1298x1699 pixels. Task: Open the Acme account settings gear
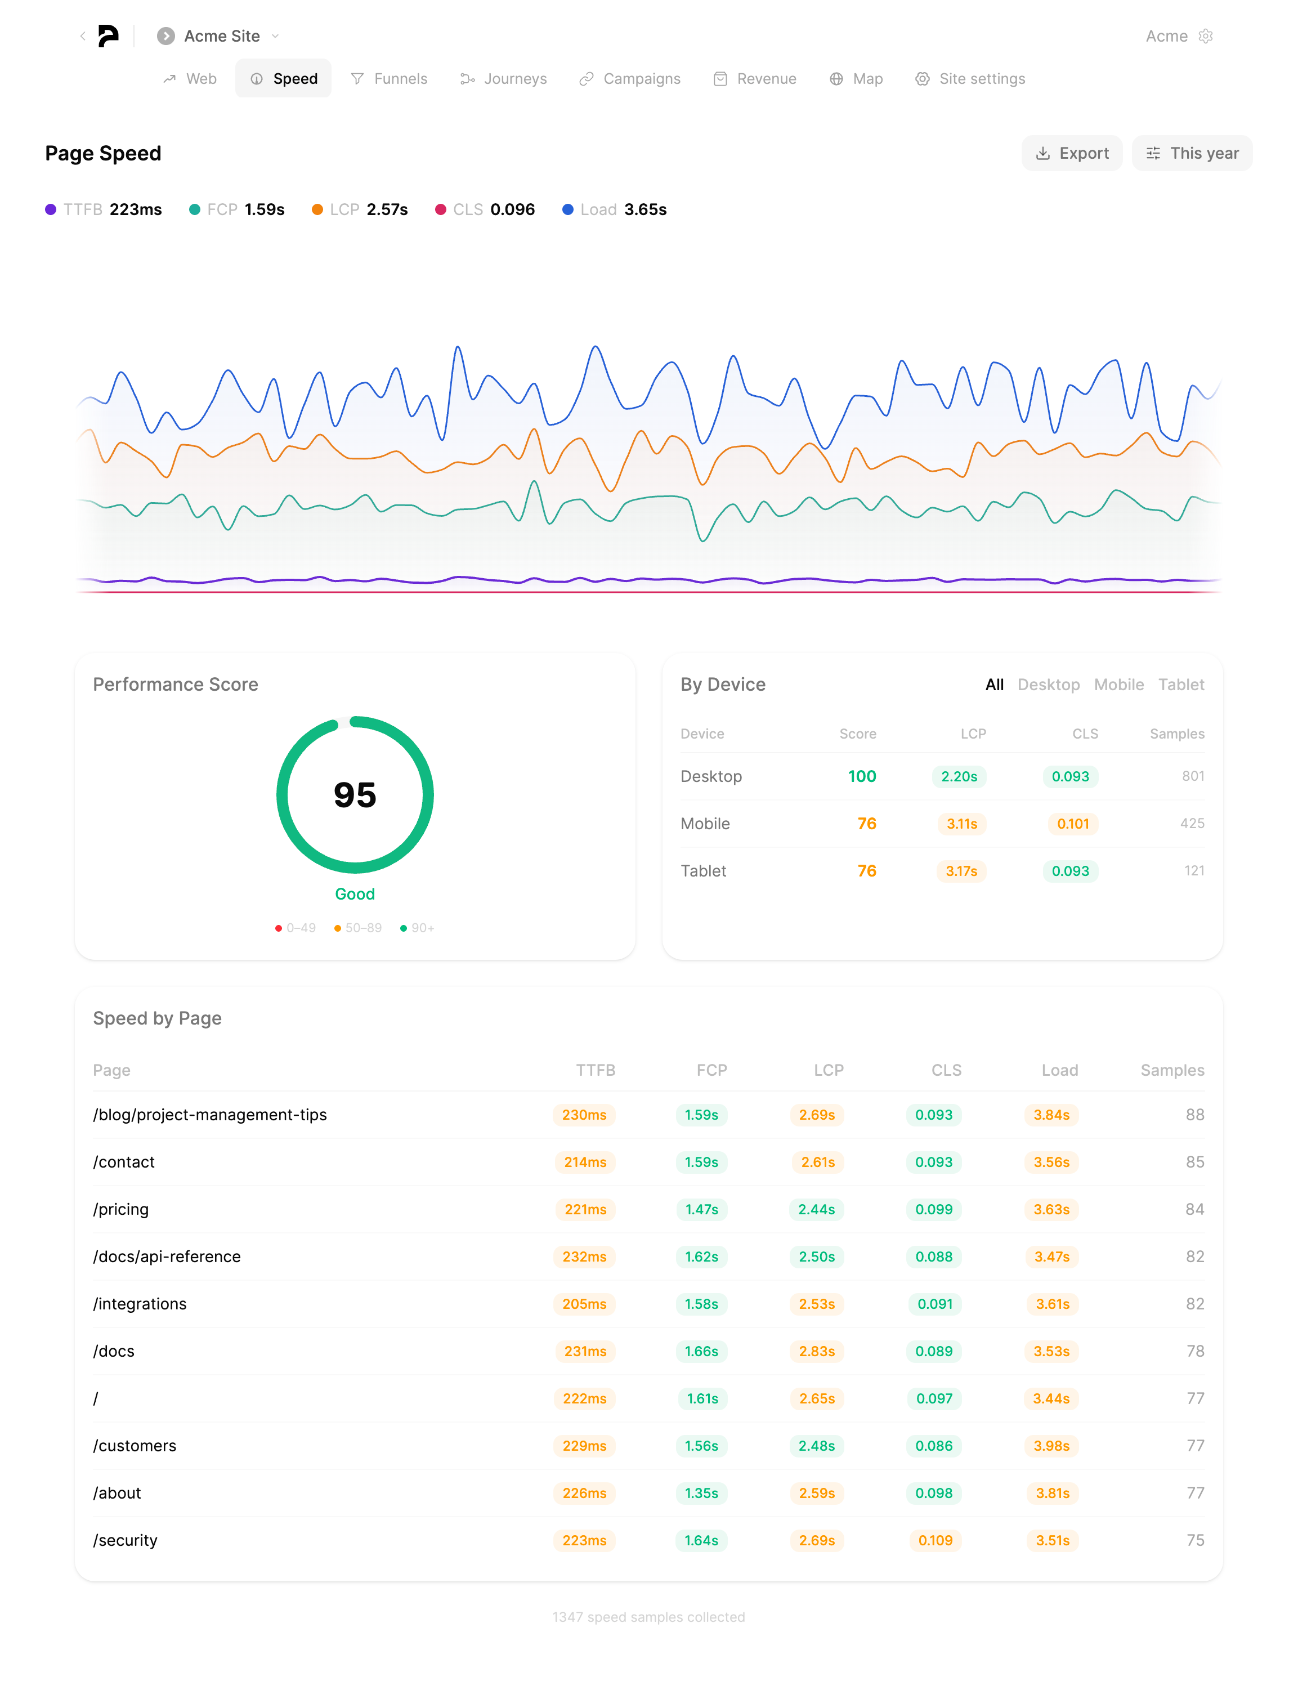coord(1205,35)
